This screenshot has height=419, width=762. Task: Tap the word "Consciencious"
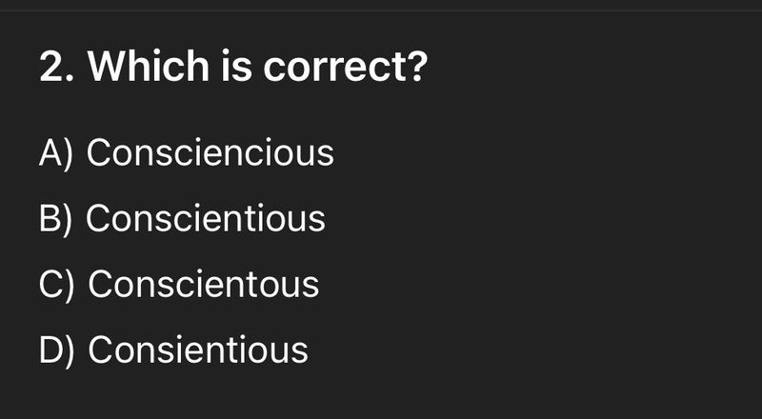coord(211,153)
